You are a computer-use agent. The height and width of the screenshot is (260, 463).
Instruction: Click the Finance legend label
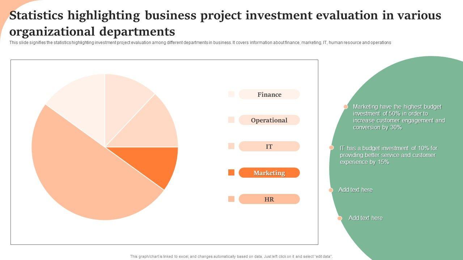point(269,95)
